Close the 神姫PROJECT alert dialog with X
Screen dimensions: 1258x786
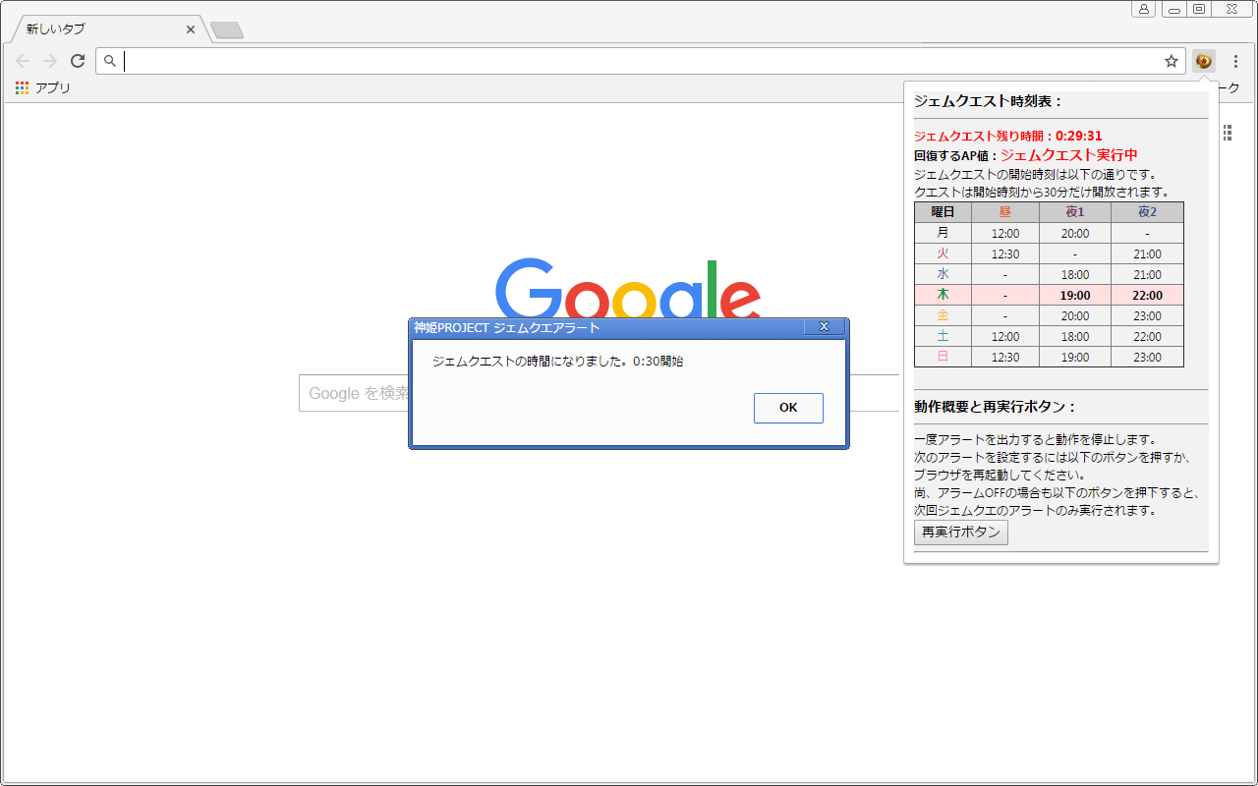pos(825,327)
